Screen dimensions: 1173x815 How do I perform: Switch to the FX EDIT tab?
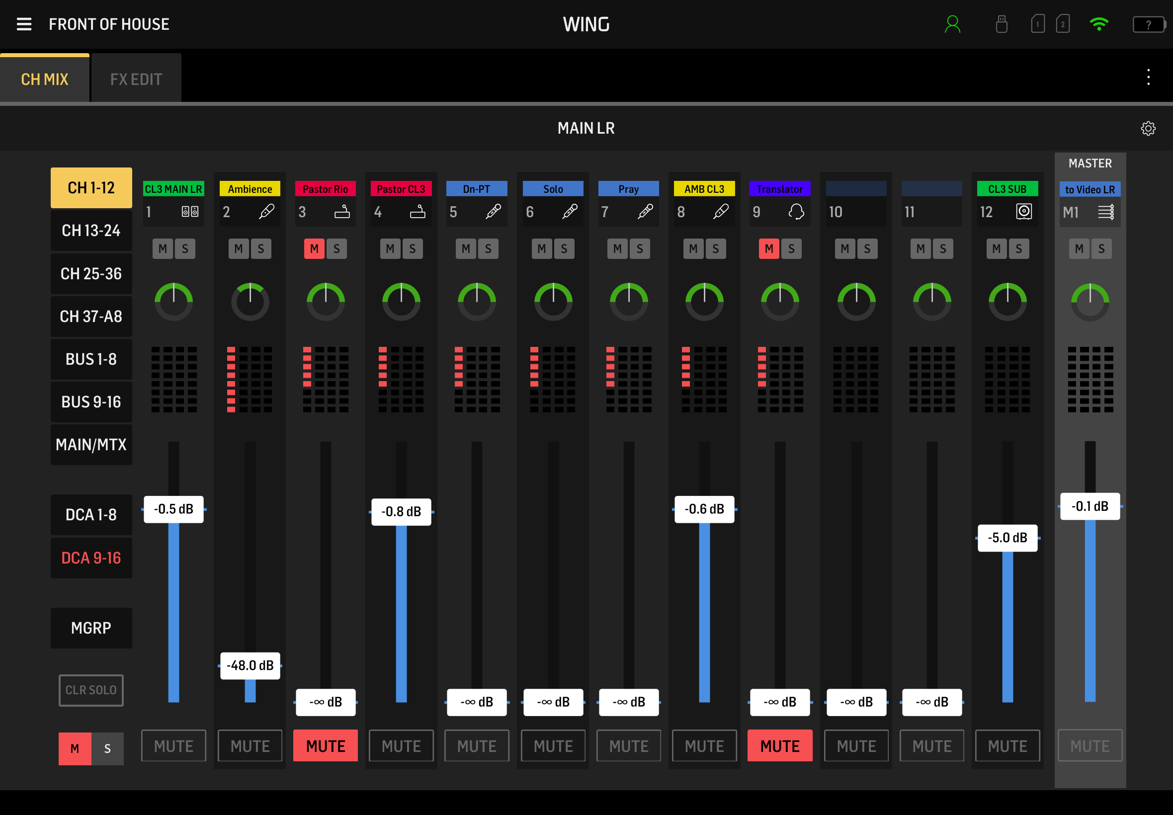click(x=136, y=79)
